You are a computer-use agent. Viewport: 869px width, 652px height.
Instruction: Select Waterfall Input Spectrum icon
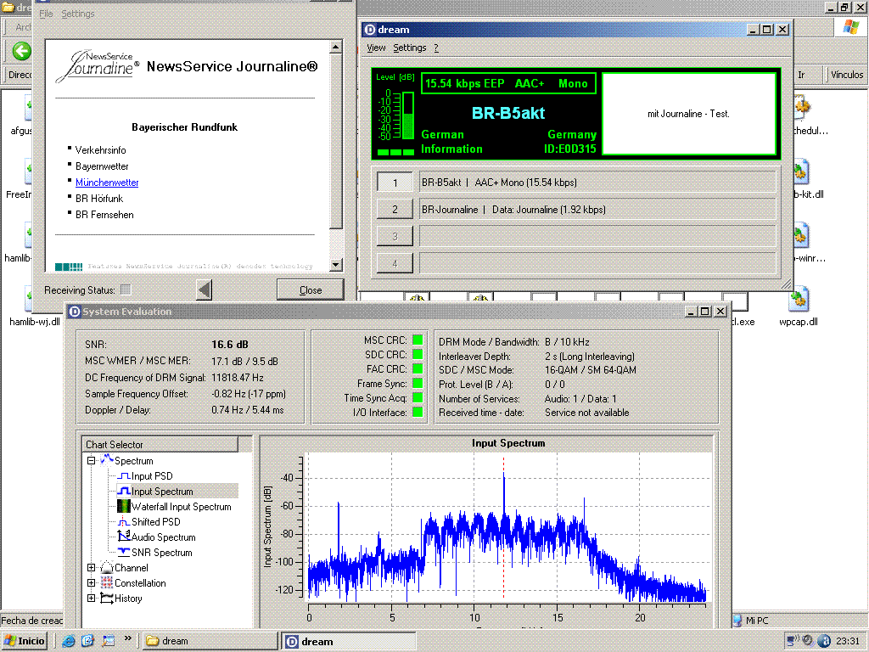coord(124,506)
